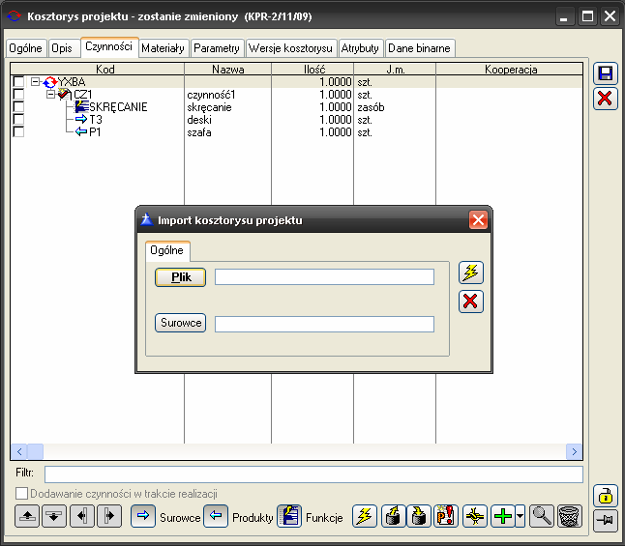Click the pin icon at the bottom right
This screenshot has height=546, width=625.
(606, 521)
